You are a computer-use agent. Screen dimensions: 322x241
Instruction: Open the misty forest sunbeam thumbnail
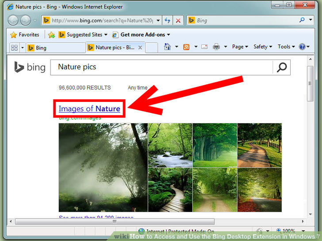[x=103, y=167]
